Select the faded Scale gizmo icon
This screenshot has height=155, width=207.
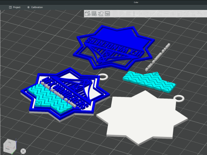tap(152, 14)
